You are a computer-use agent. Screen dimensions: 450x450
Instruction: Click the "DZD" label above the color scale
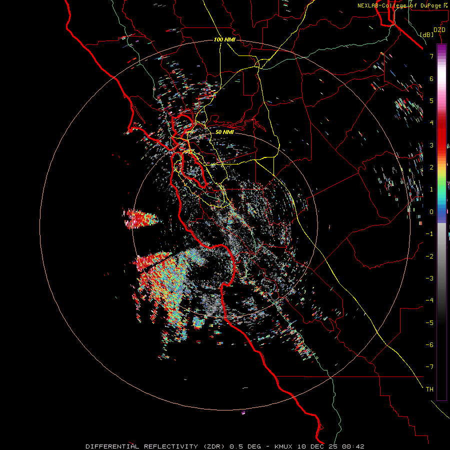(x=439, y=30)
